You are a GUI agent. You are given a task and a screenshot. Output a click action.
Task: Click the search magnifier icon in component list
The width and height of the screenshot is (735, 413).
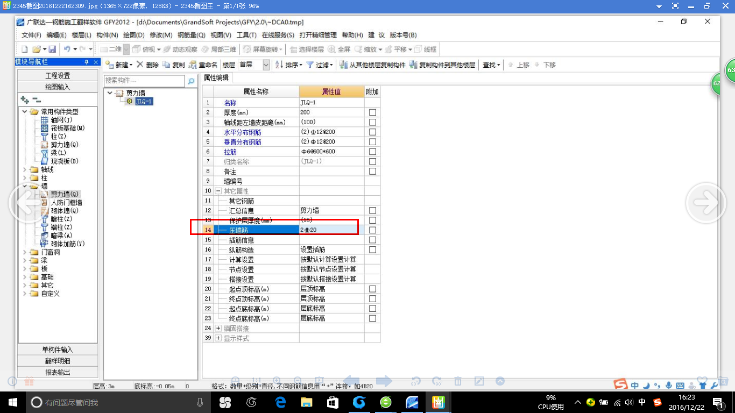191,81
